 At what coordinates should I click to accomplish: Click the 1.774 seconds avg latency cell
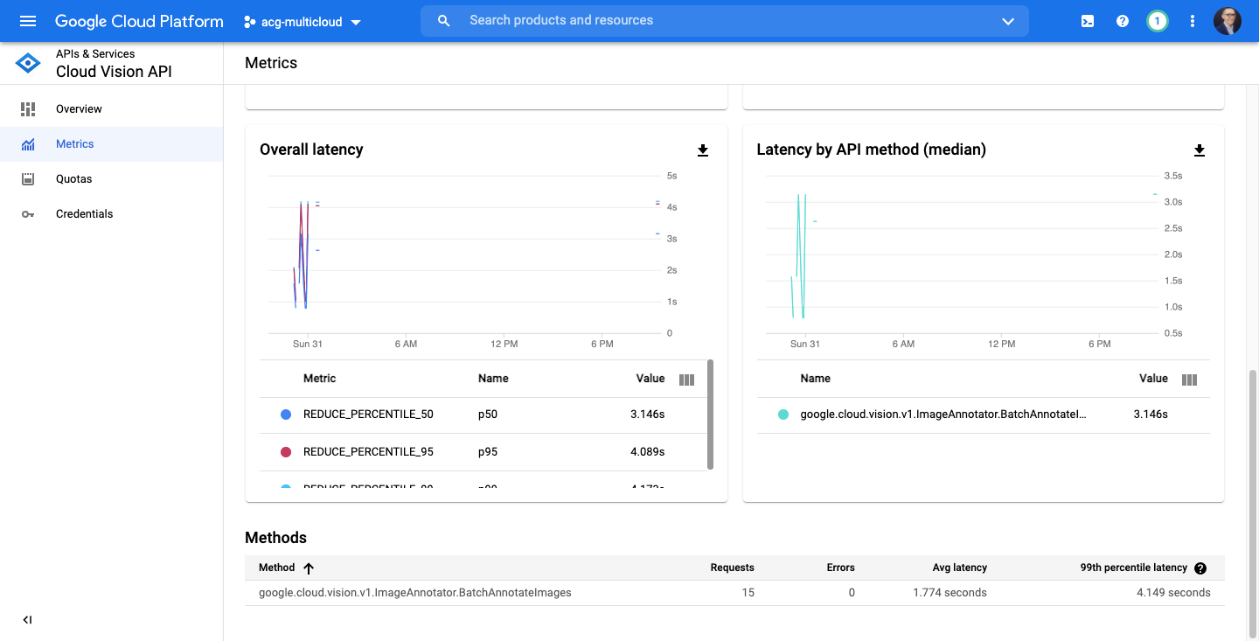point(949,593)
